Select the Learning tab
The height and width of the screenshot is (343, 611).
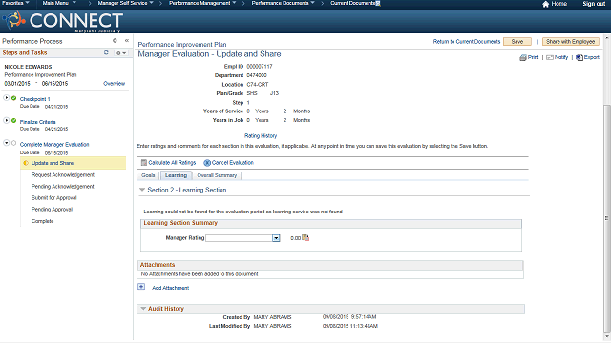point(176,175)
